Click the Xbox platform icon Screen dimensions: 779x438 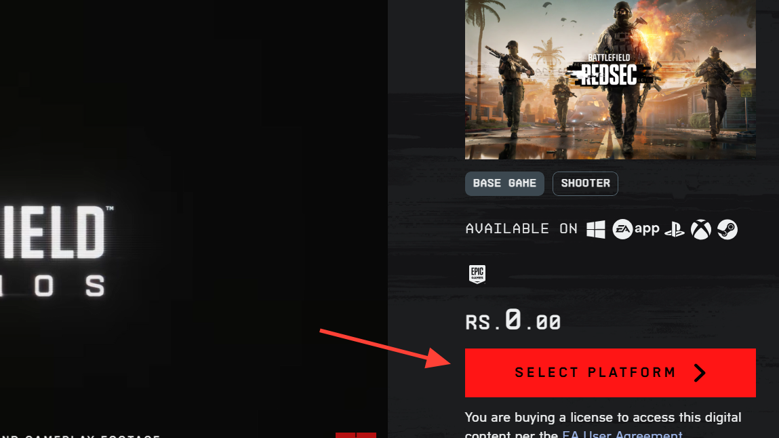(701, 229)
